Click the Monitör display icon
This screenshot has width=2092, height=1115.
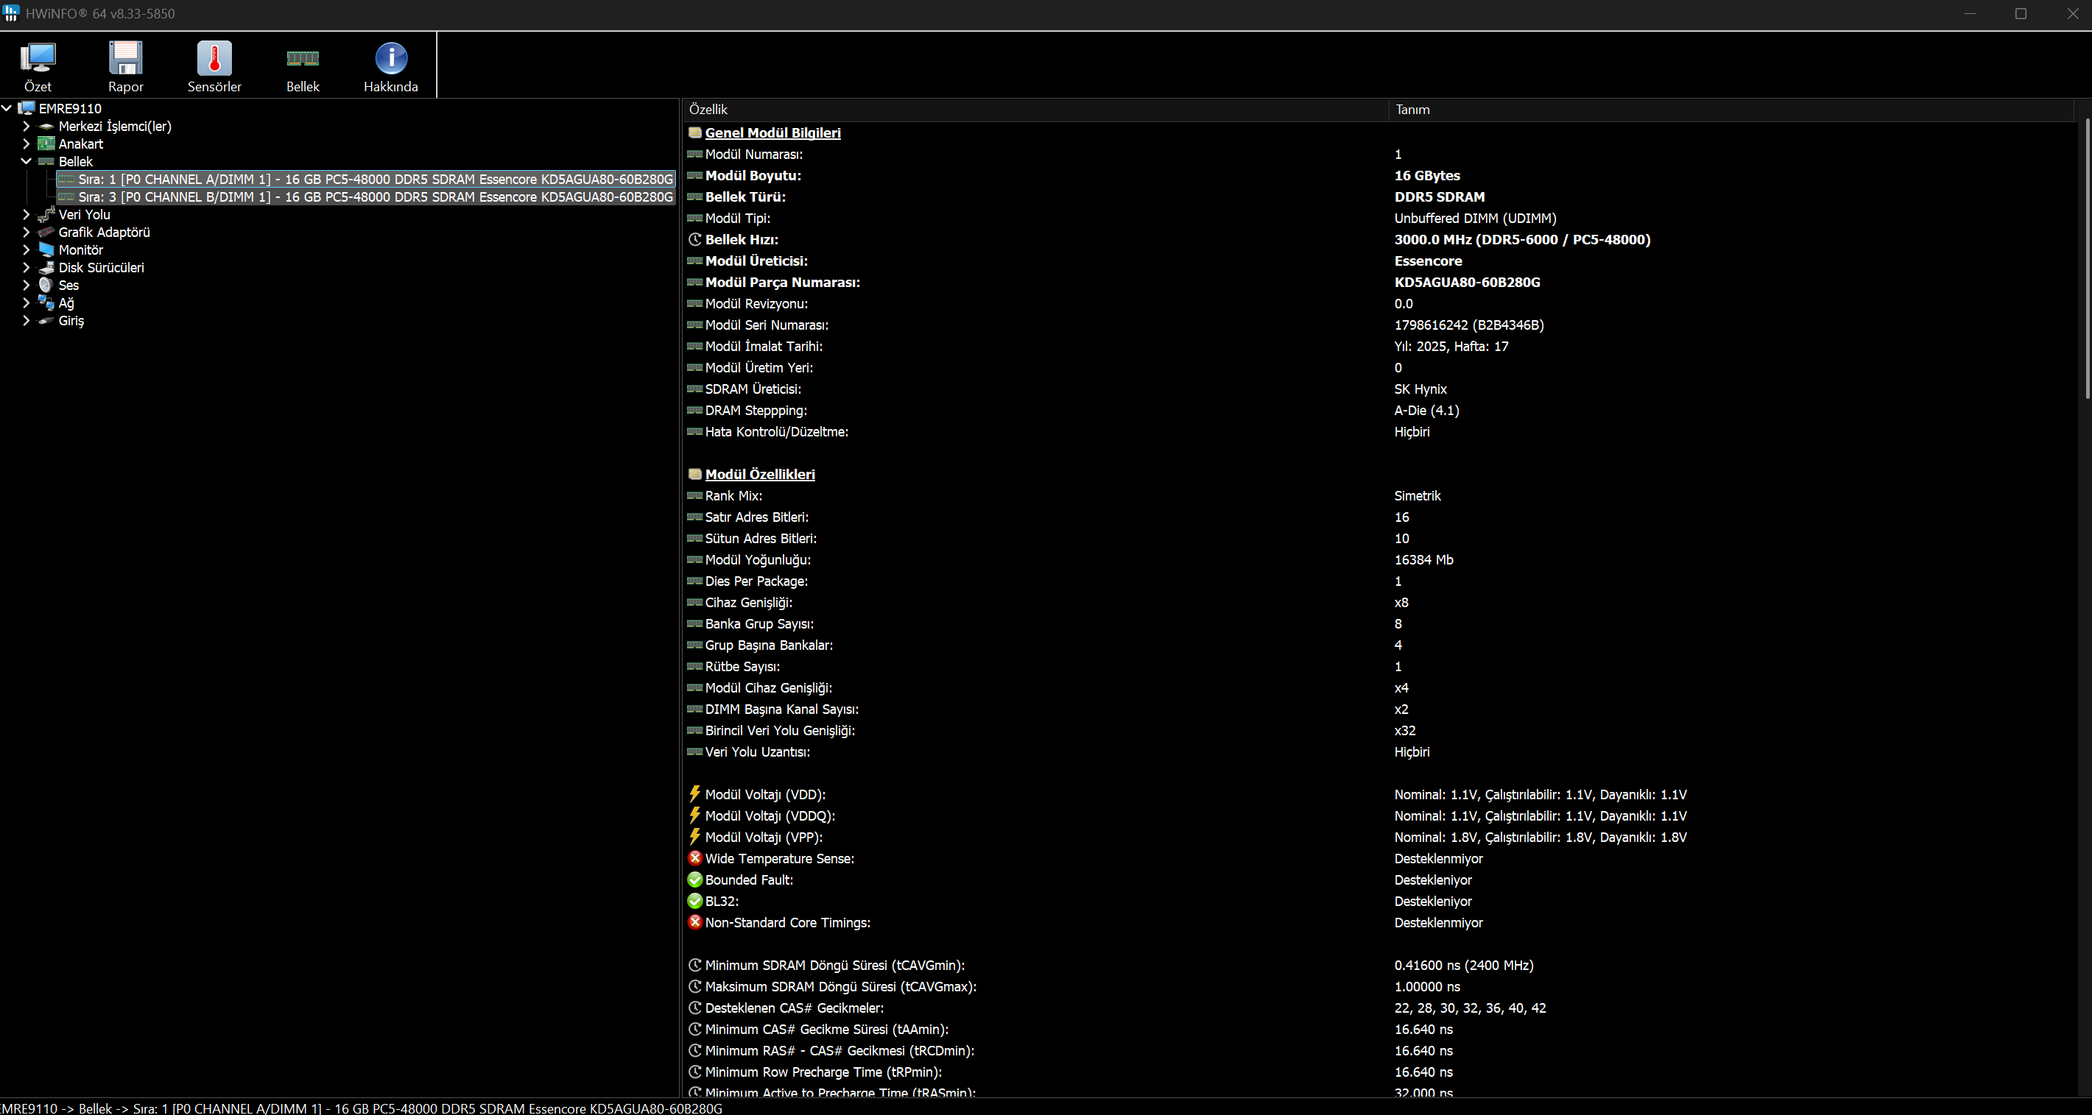pyautogui.click(x=46, y=251)
